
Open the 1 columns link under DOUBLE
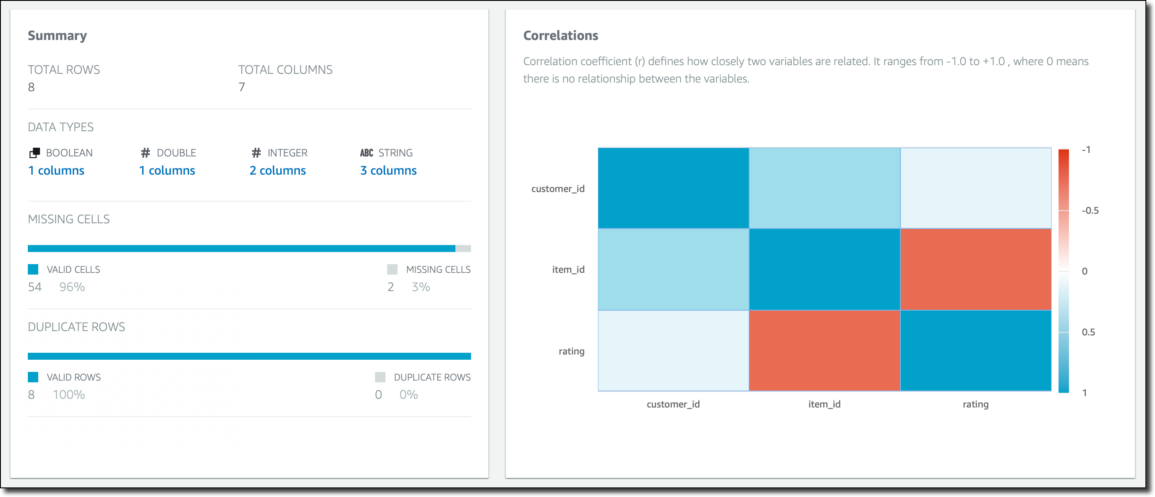(x=167, y=171)
